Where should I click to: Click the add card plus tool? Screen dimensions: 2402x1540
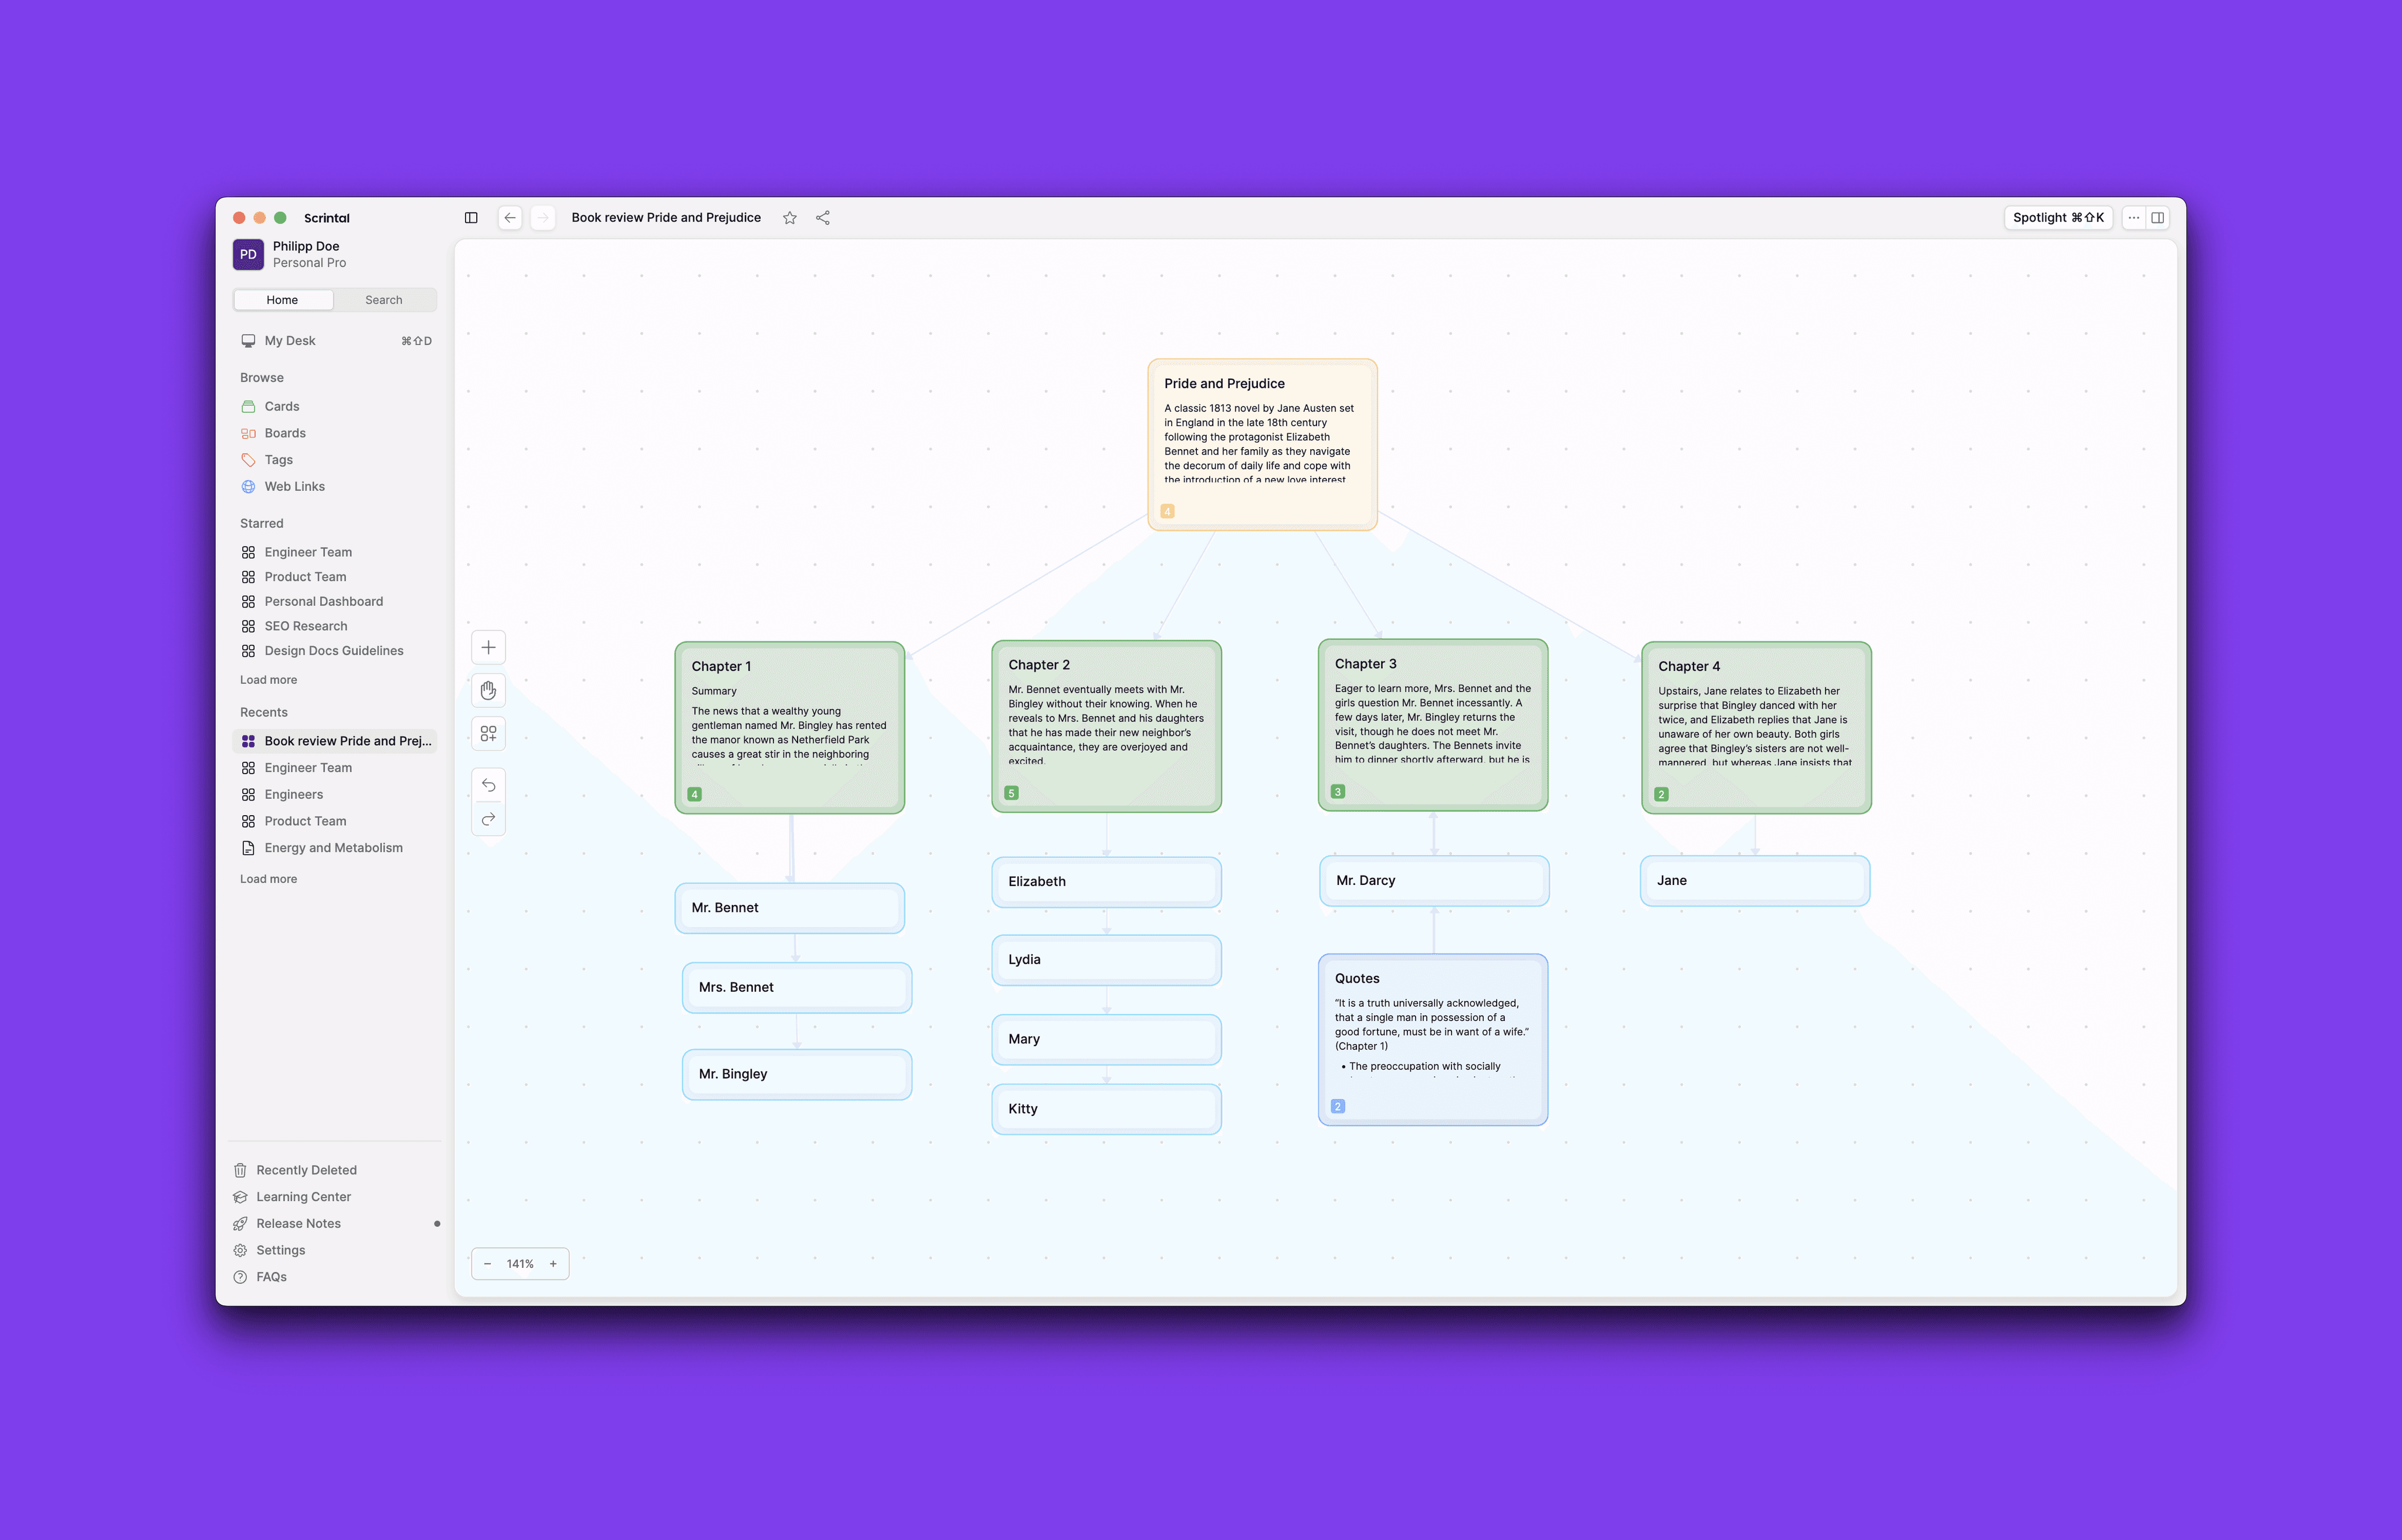tap(488, 647)
